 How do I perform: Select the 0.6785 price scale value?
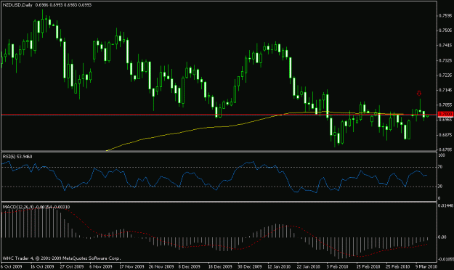446,150
